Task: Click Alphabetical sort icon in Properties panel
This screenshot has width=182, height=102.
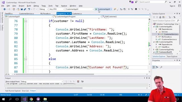Action: pyautogui.click(x=157, y=67)
